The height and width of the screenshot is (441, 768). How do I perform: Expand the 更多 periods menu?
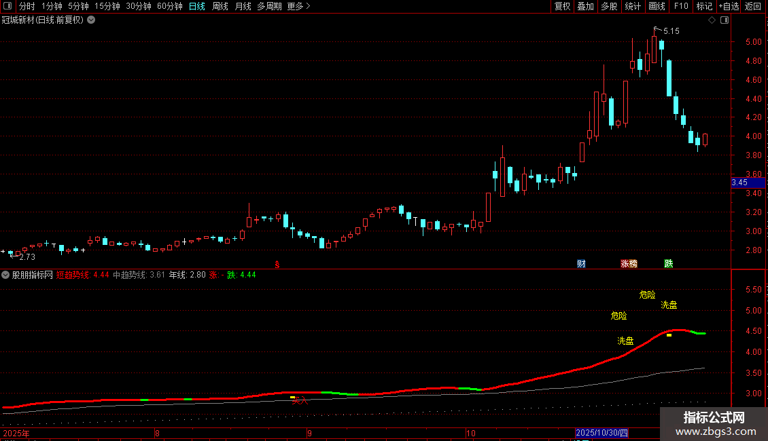pyautogui.click(x=298, y=6)
